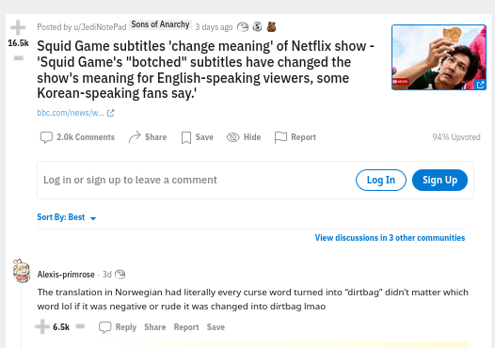Viewport: 495px width, 348px height.
Task: Downvote Alexis-primrose's comment
Action: pos(81,326)
